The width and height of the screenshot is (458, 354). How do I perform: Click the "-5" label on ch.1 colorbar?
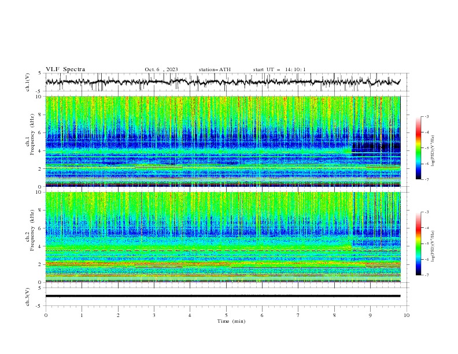(426, 148)
